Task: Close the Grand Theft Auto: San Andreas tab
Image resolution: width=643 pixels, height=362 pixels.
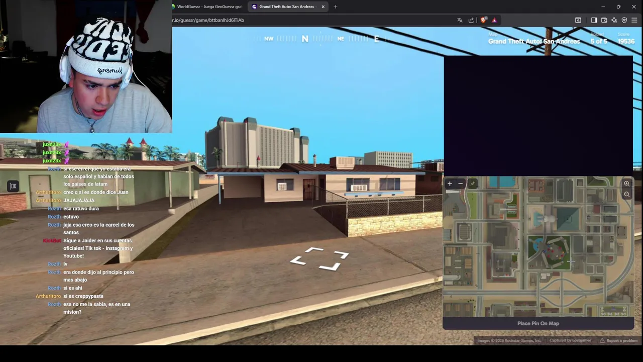Action: [323, 7]
